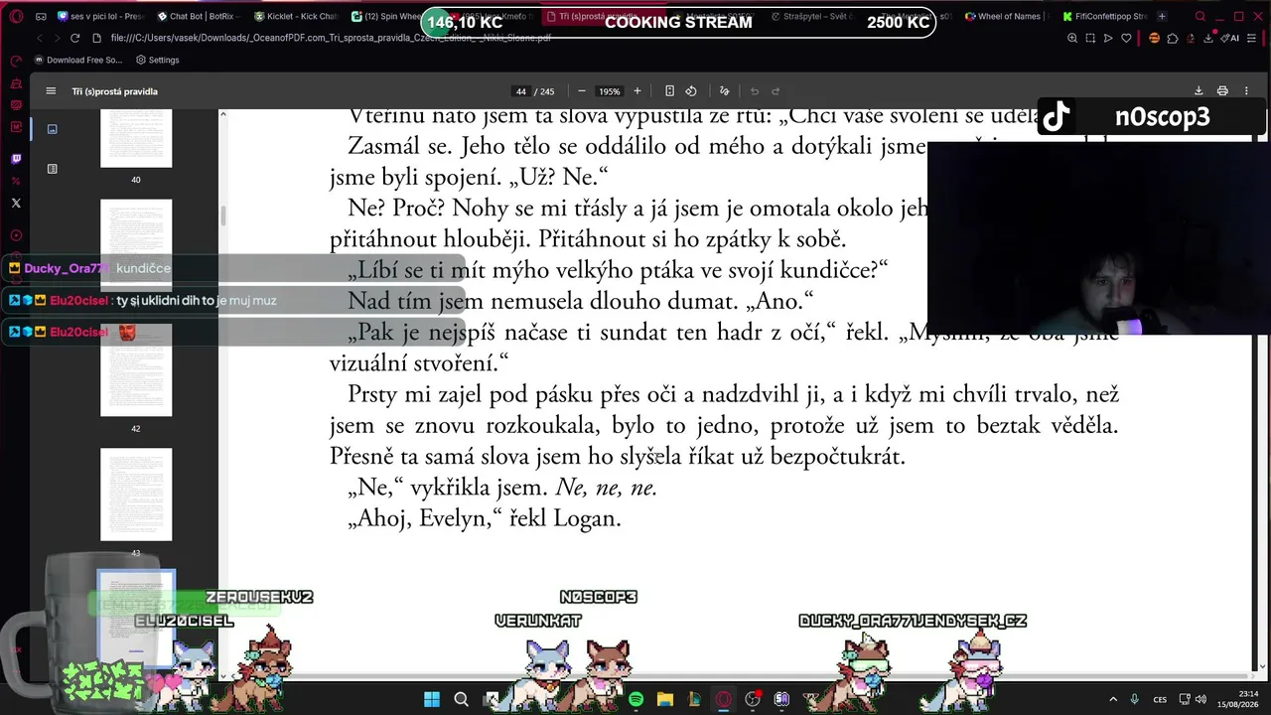Reload the page in the browser
The width and height of the screenshot is (1271, 715).
click(74, 38)
